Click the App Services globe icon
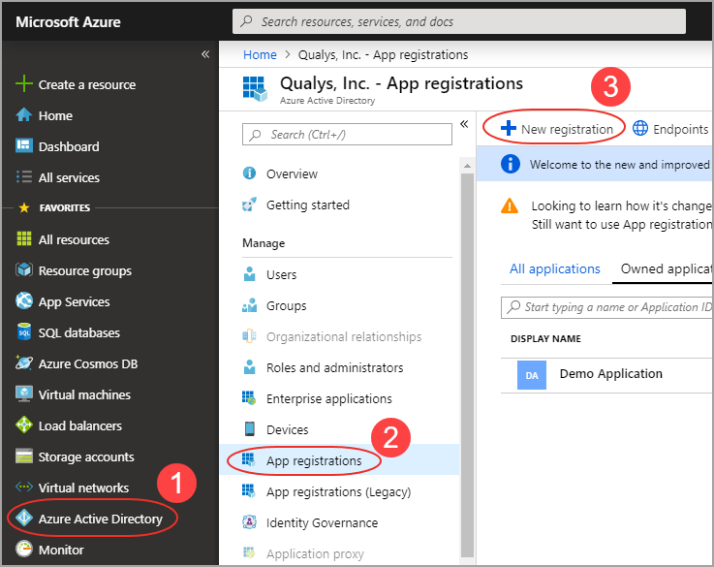 click(x=23, y=300)
